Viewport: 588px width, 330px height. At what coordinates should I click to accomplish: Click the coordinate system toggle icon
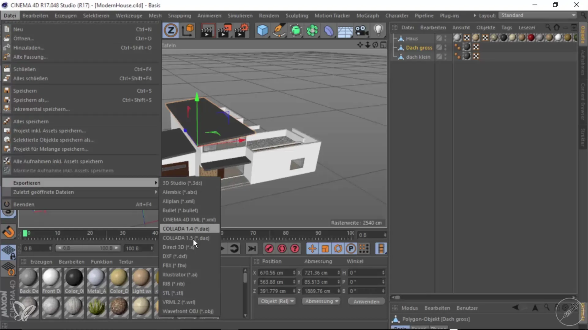click(188, 31)
